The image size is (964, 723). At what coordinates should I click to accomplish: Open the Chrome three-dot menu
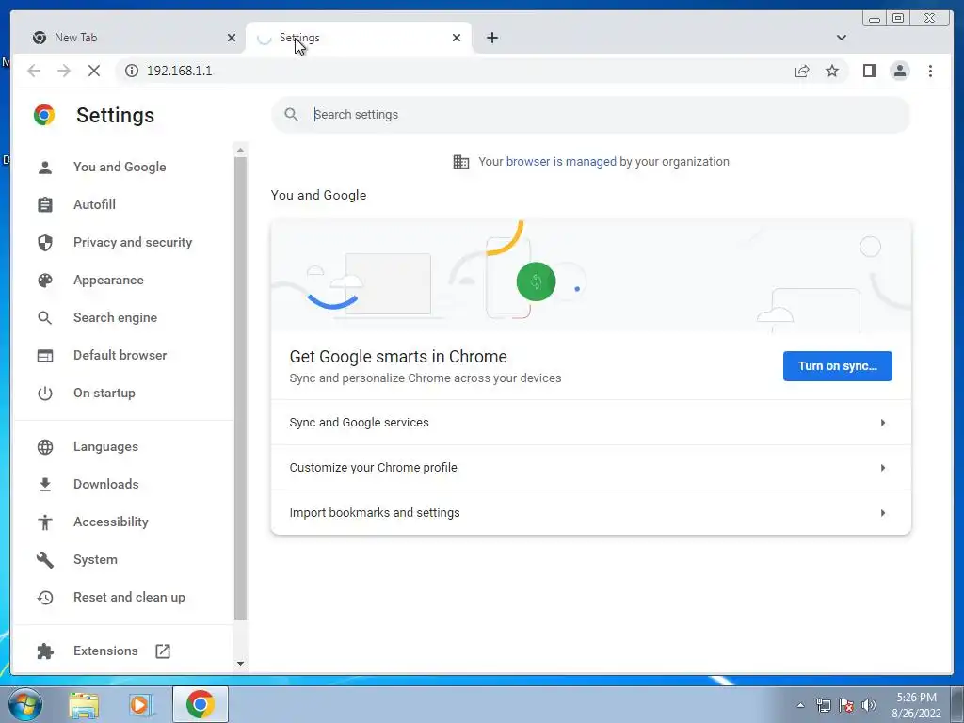930,71
